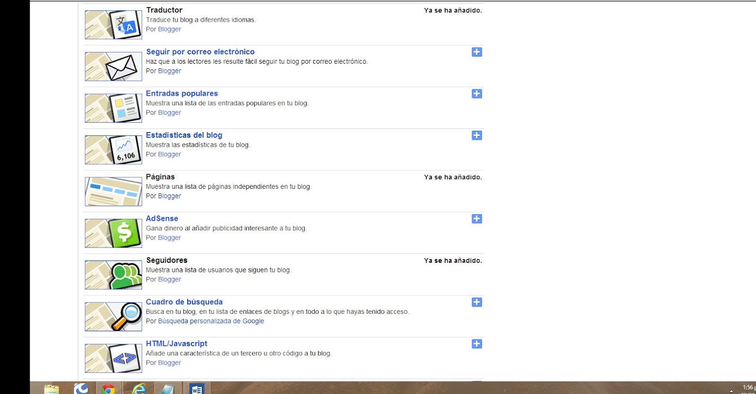Screen dimensions: 756x394
Task: Open Google Chrome from the taskbar
Action: [x=109, y=388]
